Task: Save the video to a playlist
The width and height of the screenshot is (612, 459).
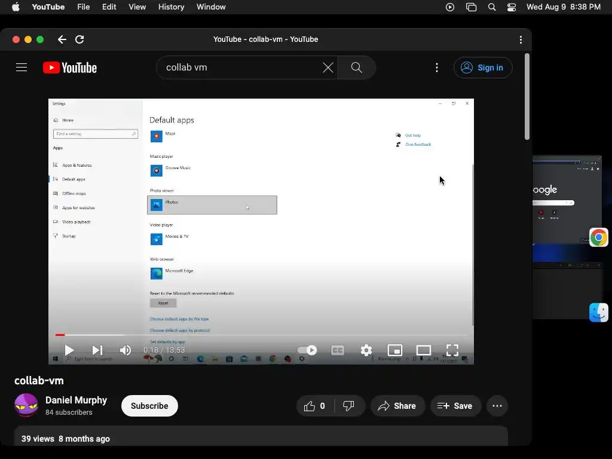Action: tap(455, 406)
